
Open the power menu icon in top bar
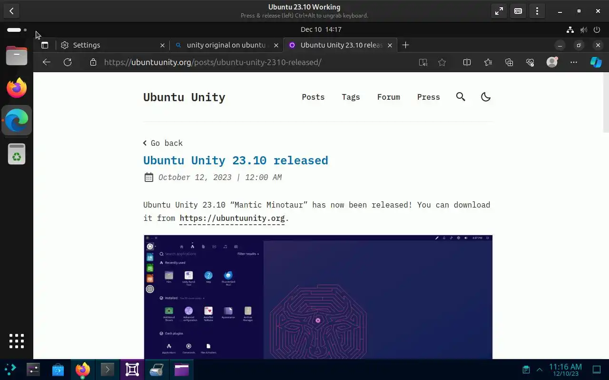click(597, 29)
